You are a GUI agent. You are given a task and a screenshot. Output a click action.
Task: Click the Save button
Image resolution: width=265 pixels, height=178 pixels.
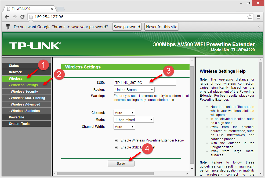pos(121,164)
